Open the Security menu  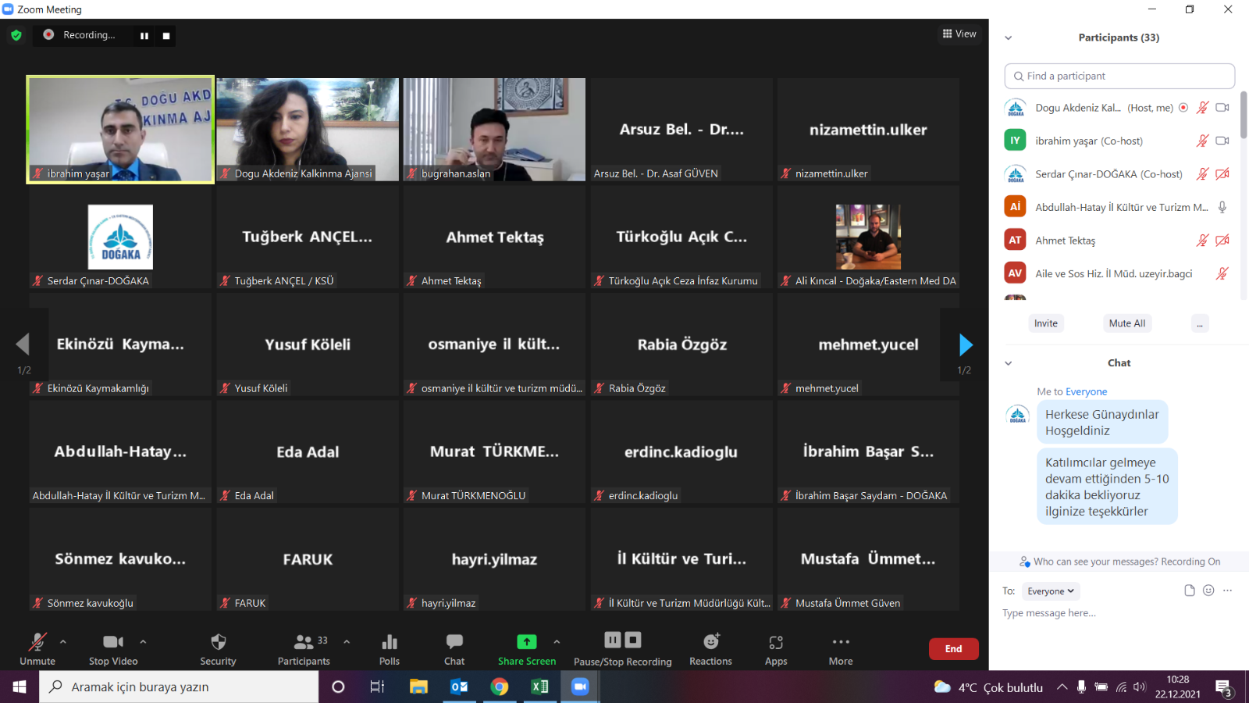(x=218, y=648)
